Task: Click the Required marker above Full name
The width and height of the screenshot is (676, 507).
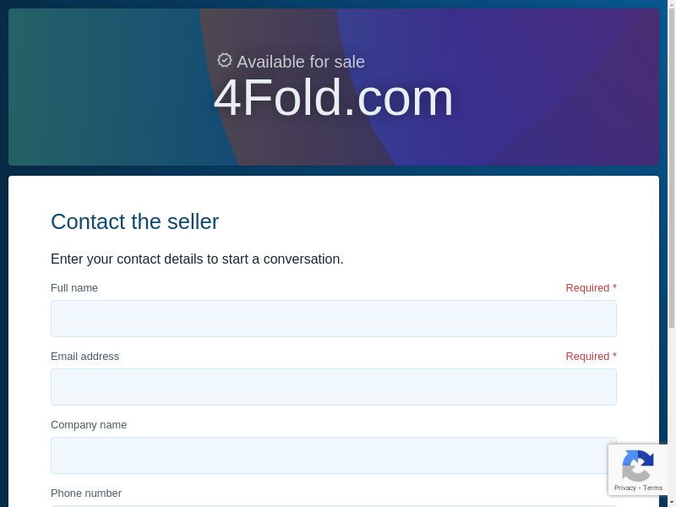Action: pyautogui.click(x=591, y=287)
